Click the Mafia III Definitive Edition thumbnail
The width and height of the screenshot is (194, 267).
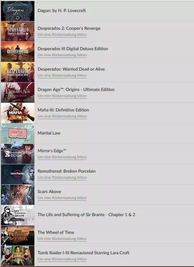pos(18,113)
